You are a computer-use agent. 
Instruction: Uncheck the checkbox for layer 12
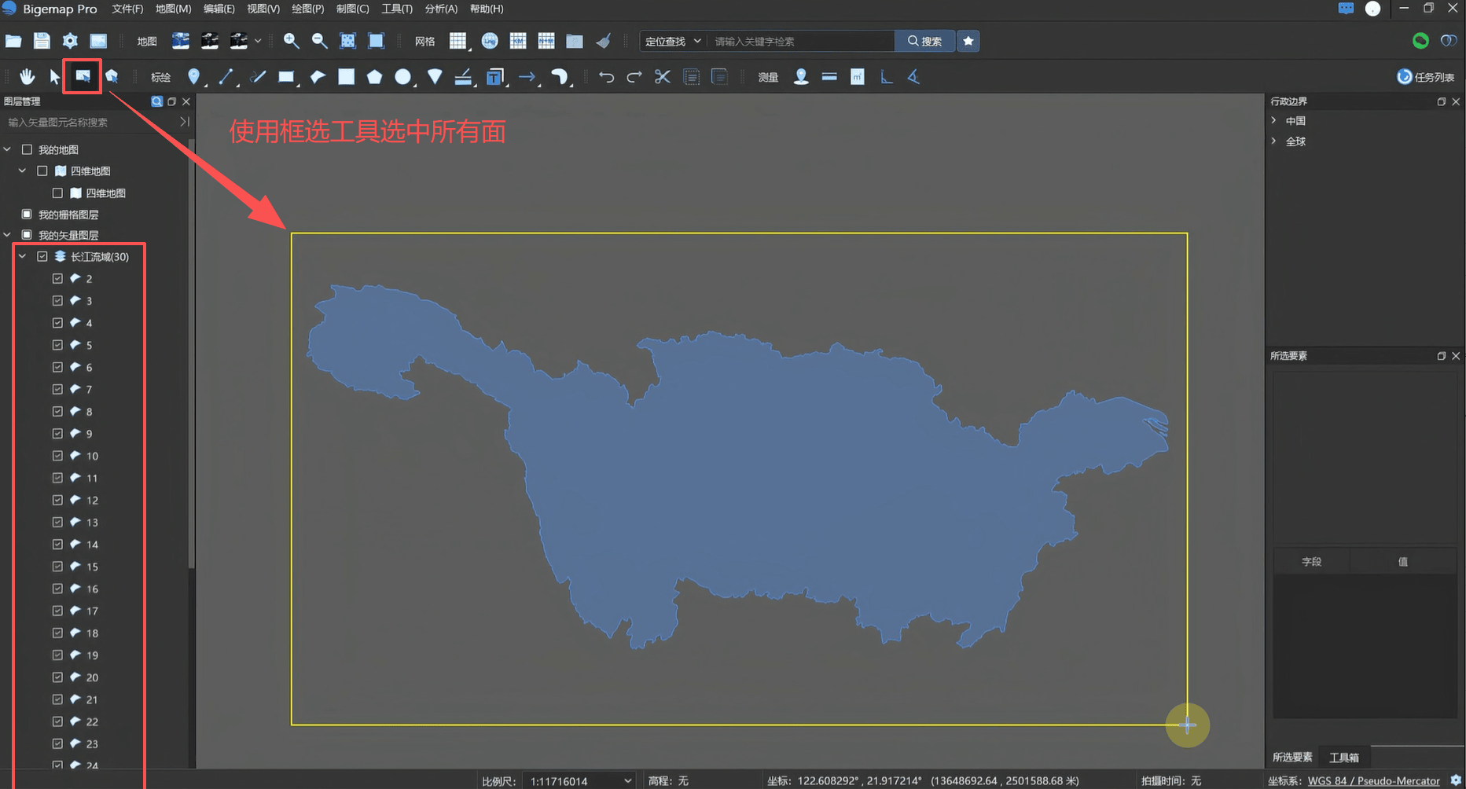click(57, 500)
